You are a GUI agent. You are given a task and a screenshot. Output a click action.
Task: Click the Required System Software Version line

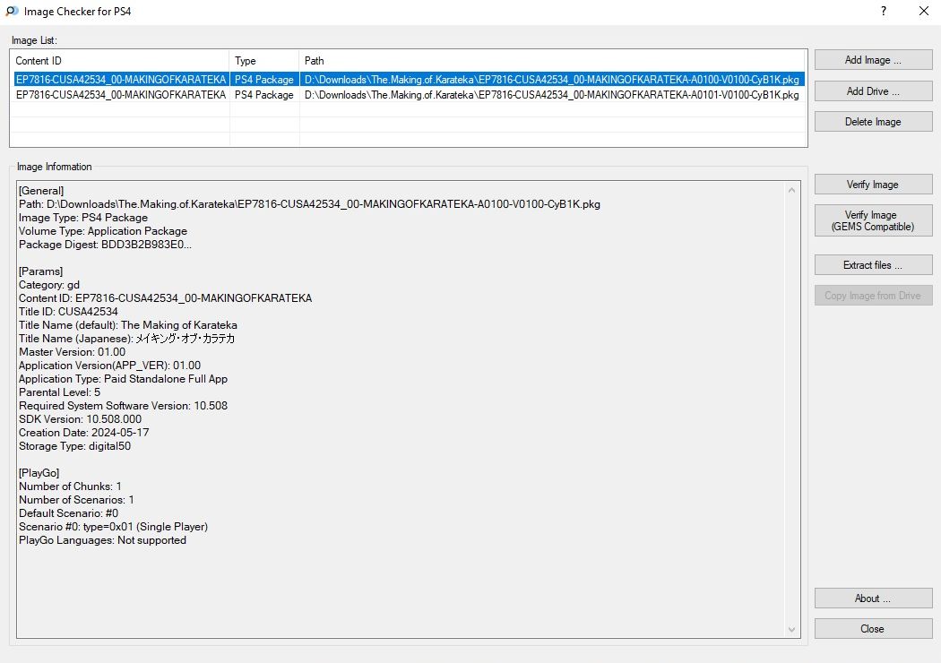[x=123, y=406]
